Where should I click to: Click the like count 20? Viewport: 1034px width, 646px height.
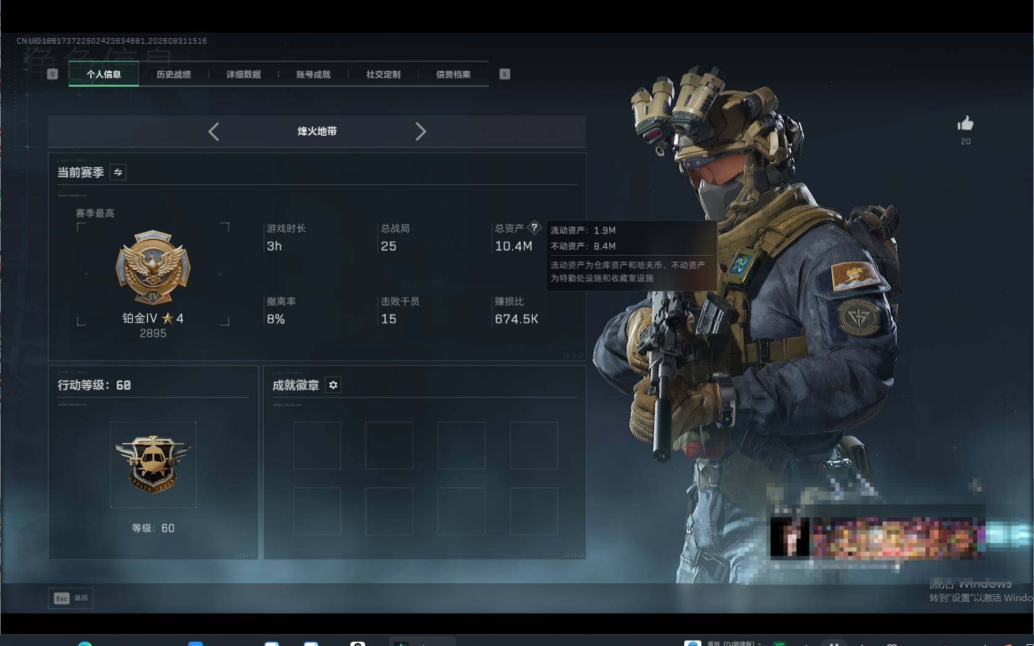[966, 141]
